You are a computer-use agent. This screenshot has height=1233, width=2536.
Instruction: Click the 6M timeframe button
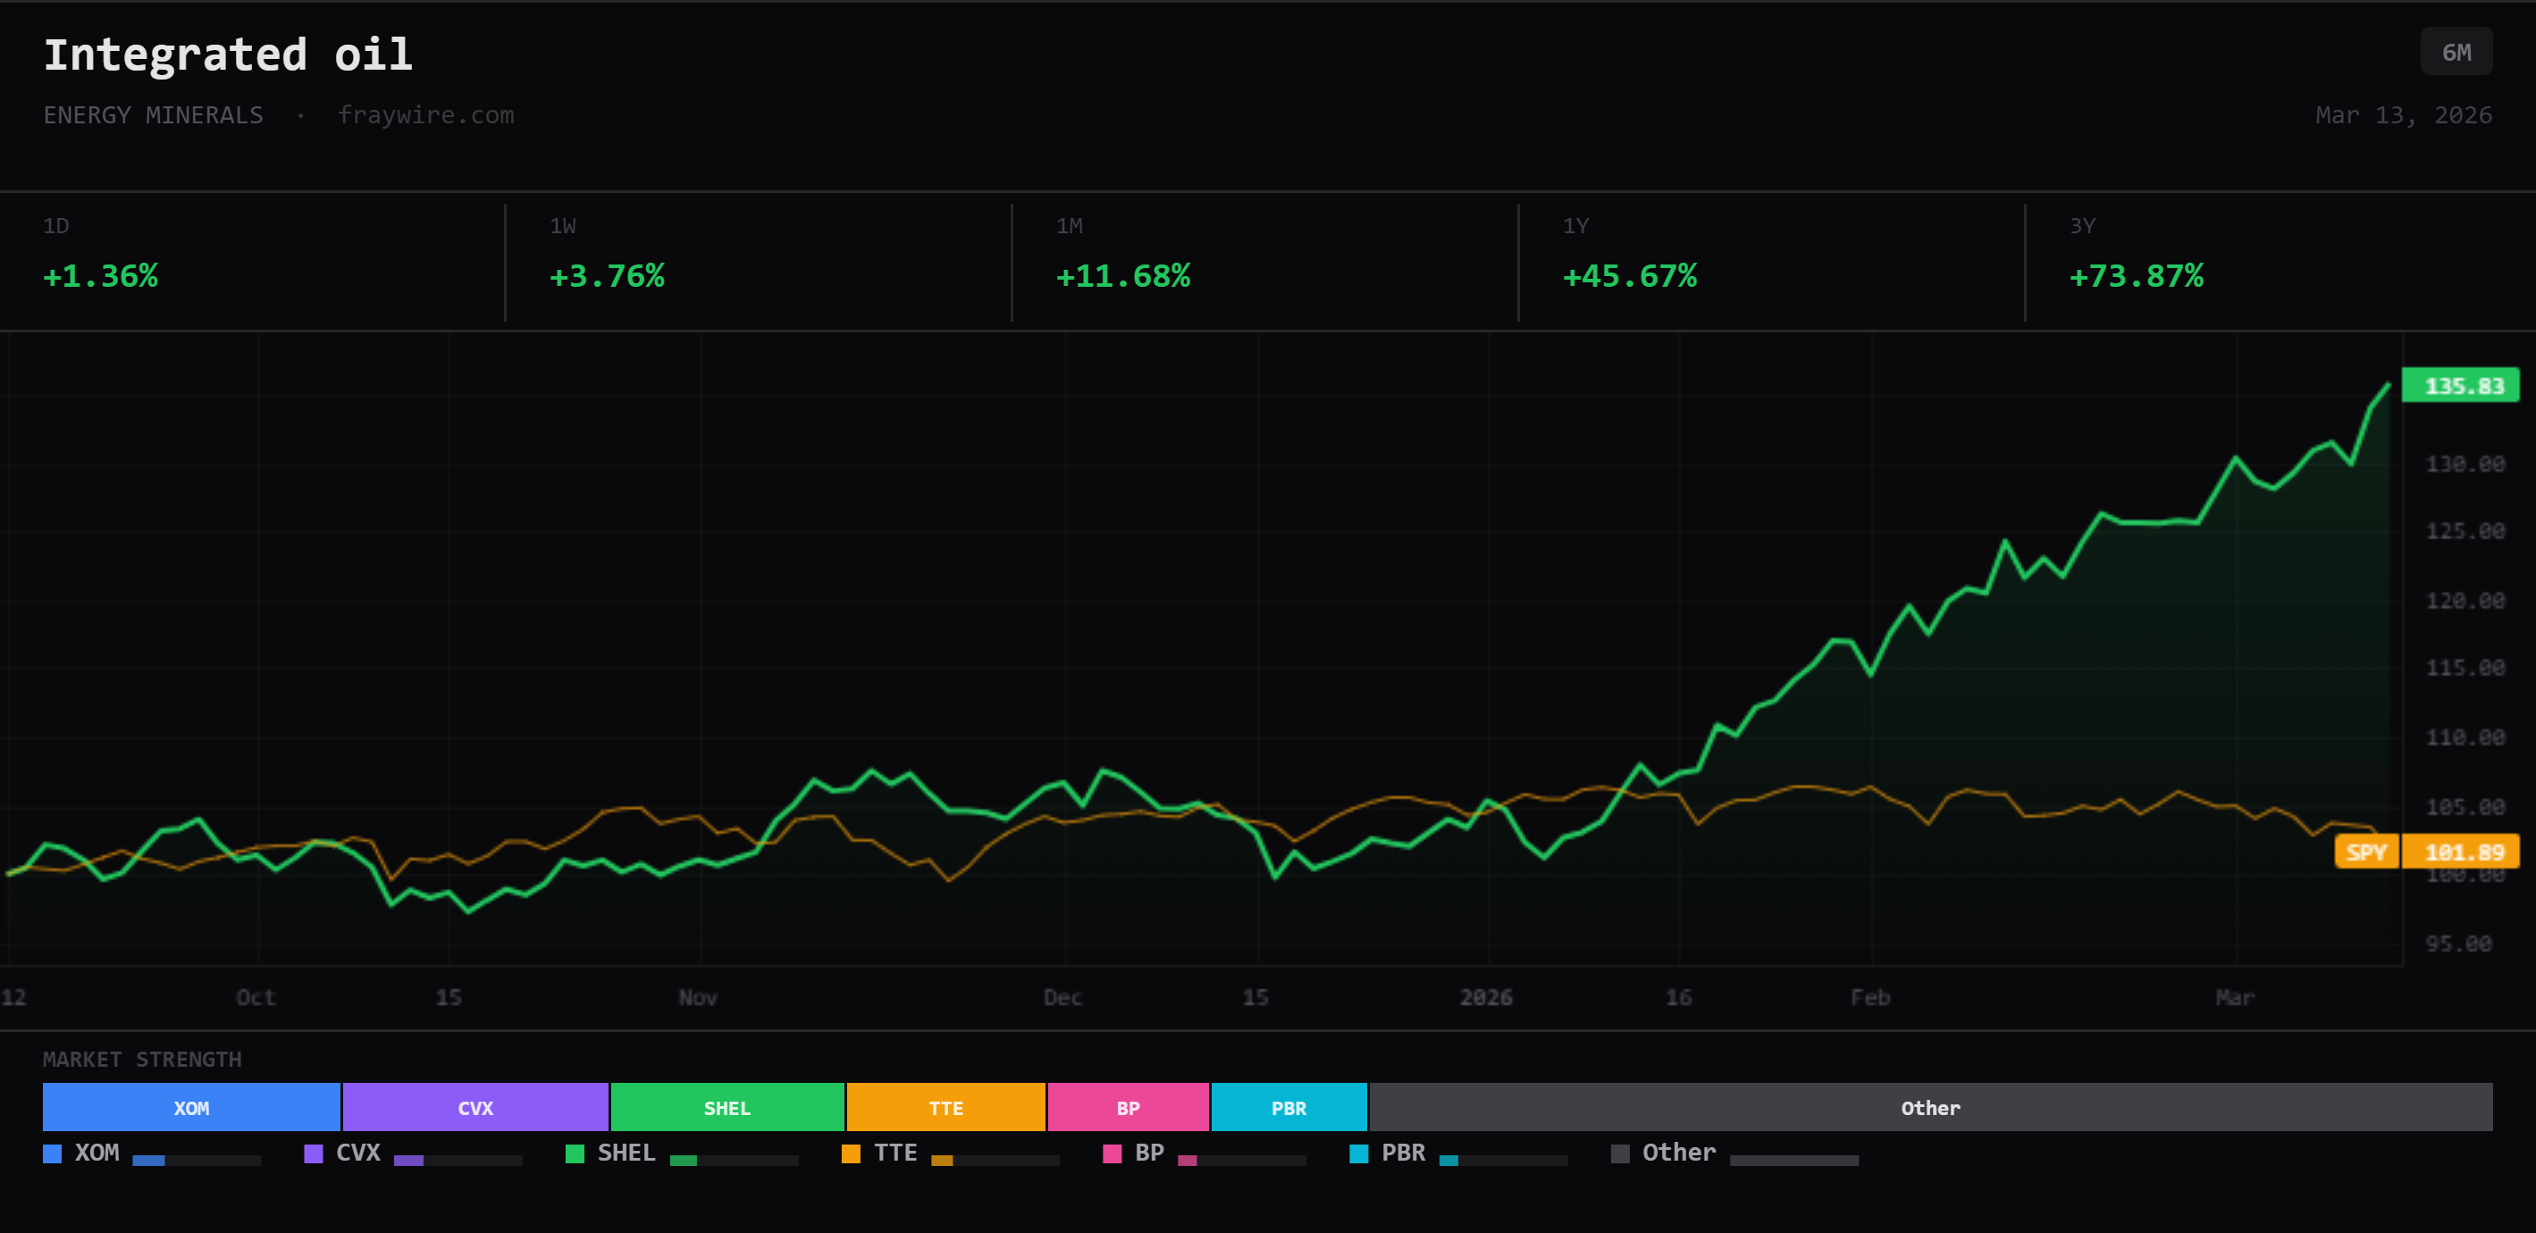[x=2456, y=52]
